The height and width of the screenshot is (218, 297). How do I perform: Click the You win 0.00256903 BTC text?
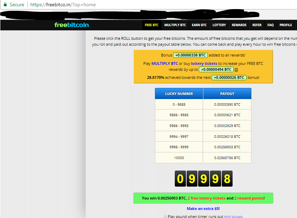[x=164, y=198]
